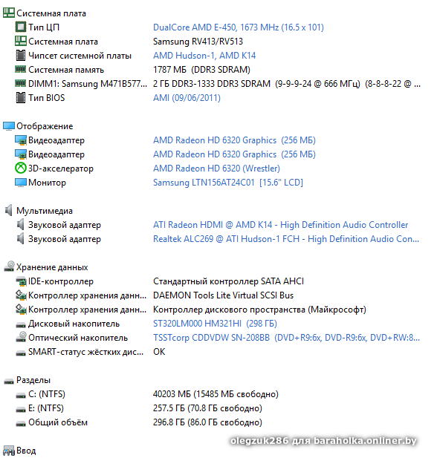Select the SMART-статус жёстких дис... label

click(x=86, y=352)
